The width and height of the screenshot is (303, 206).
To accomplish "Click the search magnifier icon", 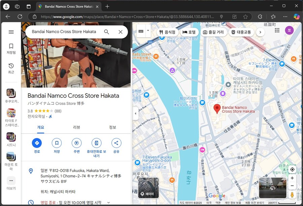I will pos(106,32).
